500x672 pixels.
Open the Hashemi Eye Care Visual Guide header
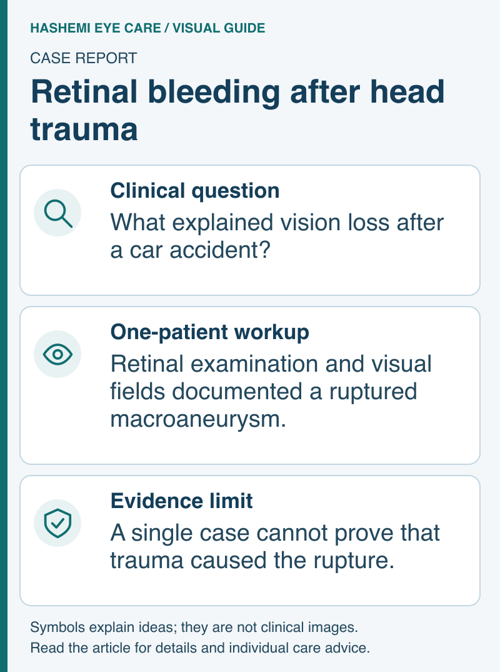(147, 28)
